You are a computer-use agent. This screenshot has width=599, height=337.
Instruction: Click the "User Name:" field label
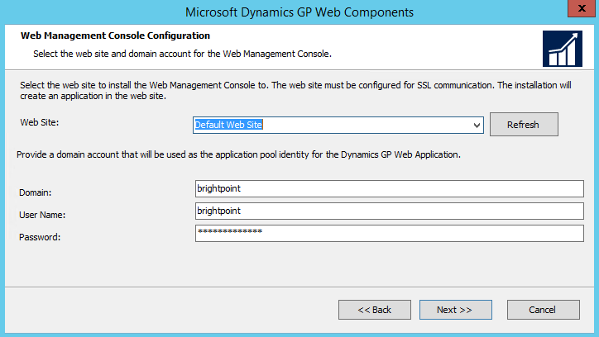42,215
